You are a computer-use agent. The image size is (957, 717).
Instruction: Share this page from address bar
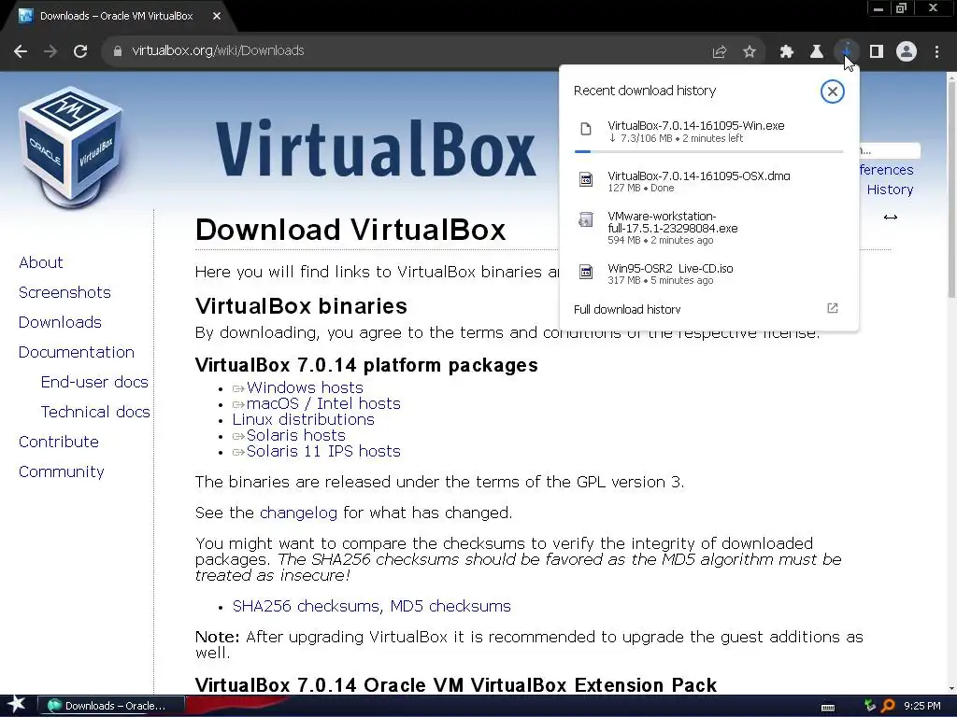click(720, 52)
